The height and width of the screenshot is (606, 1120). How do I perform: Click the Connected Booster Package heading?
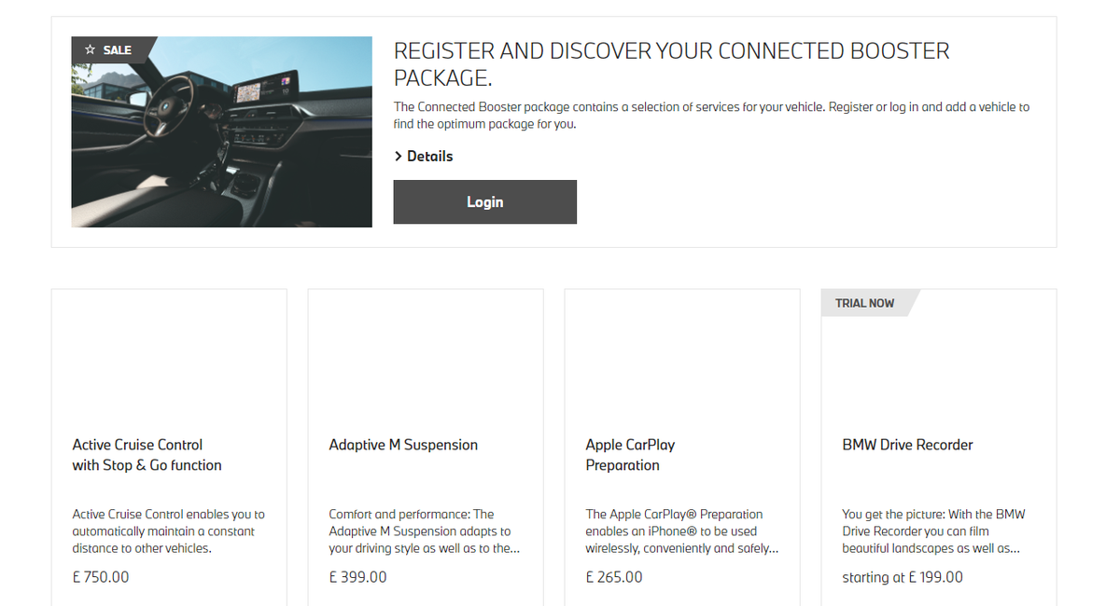671,64
